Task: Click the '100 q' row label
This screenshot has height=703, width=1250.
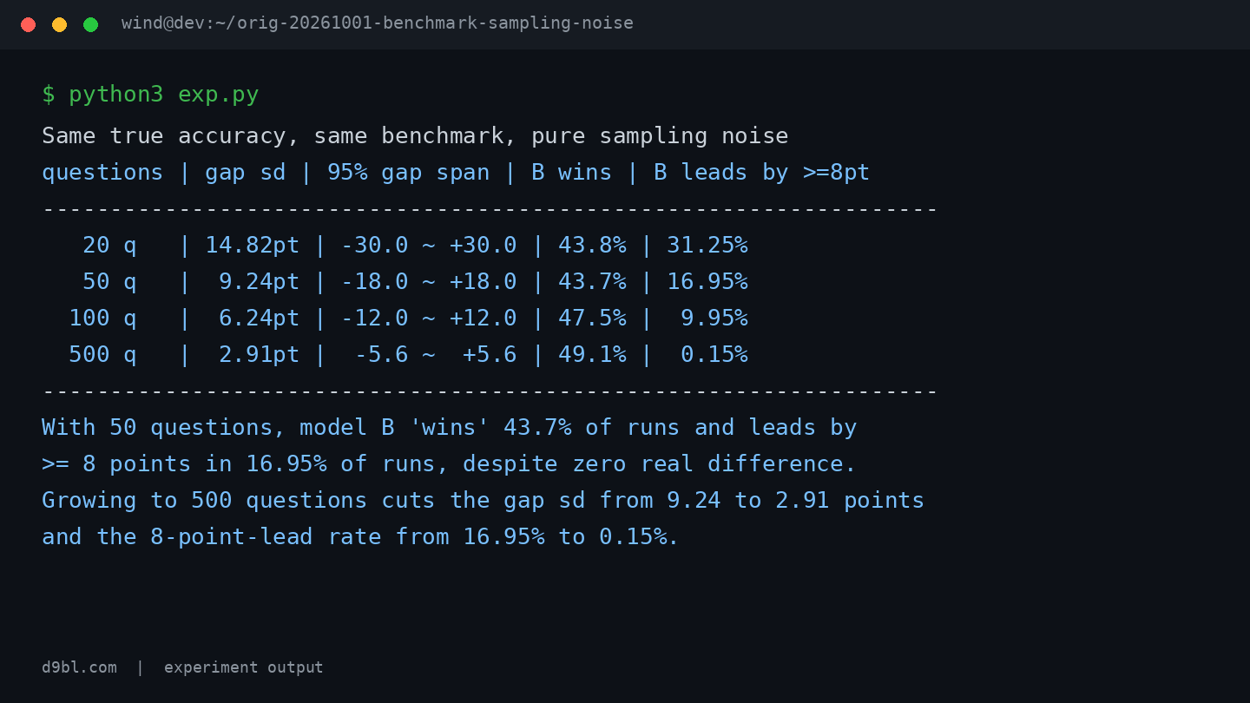Action: point(102,319)
